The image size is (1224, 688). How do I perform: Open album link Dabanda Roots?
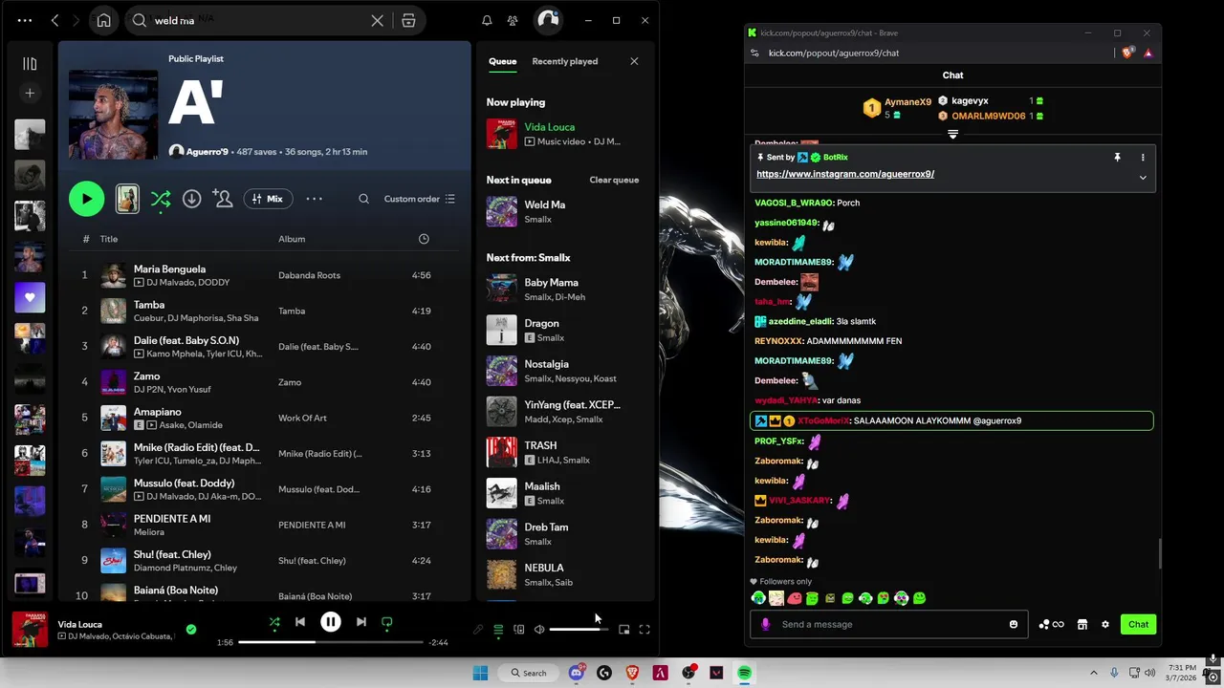309,275
